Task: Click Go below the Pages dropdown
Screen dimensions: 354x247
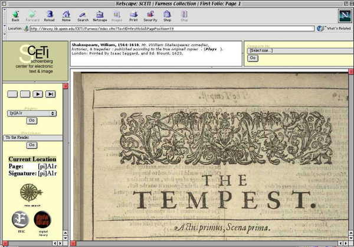Action: [32, 121]
